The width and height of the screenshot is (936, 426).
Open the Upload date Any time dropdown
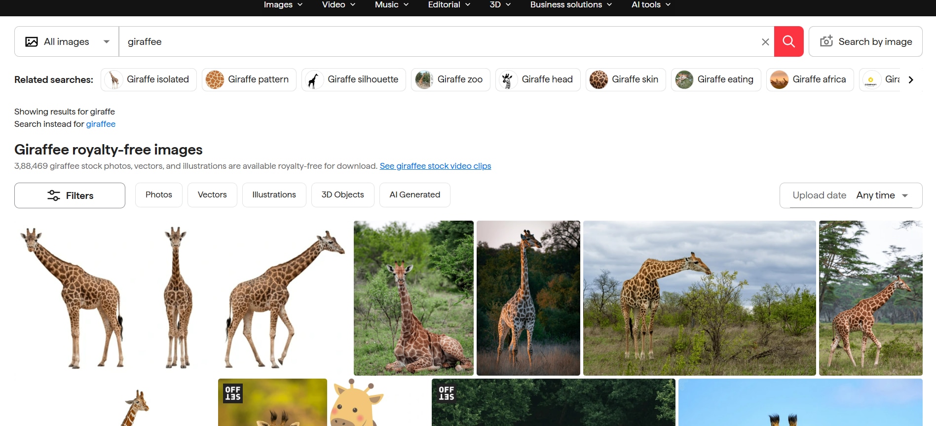pos(851,195)
